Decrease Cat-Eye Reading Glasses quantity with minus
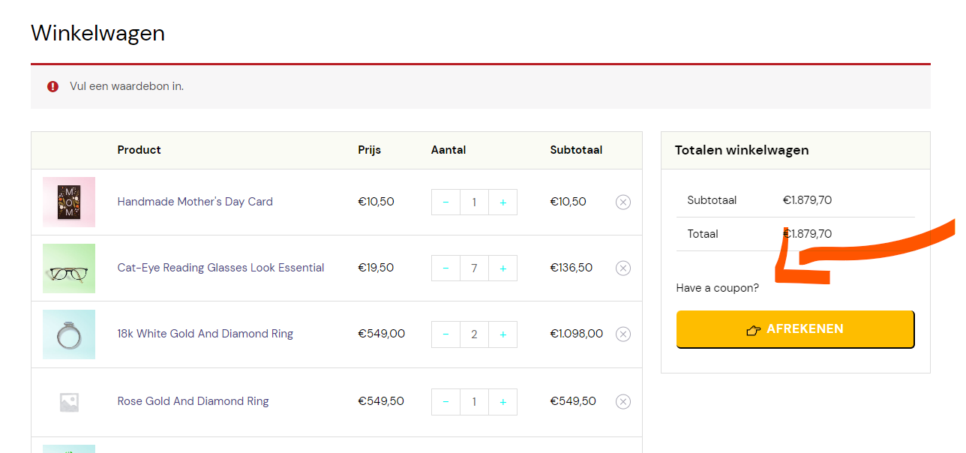 point(445,268)
